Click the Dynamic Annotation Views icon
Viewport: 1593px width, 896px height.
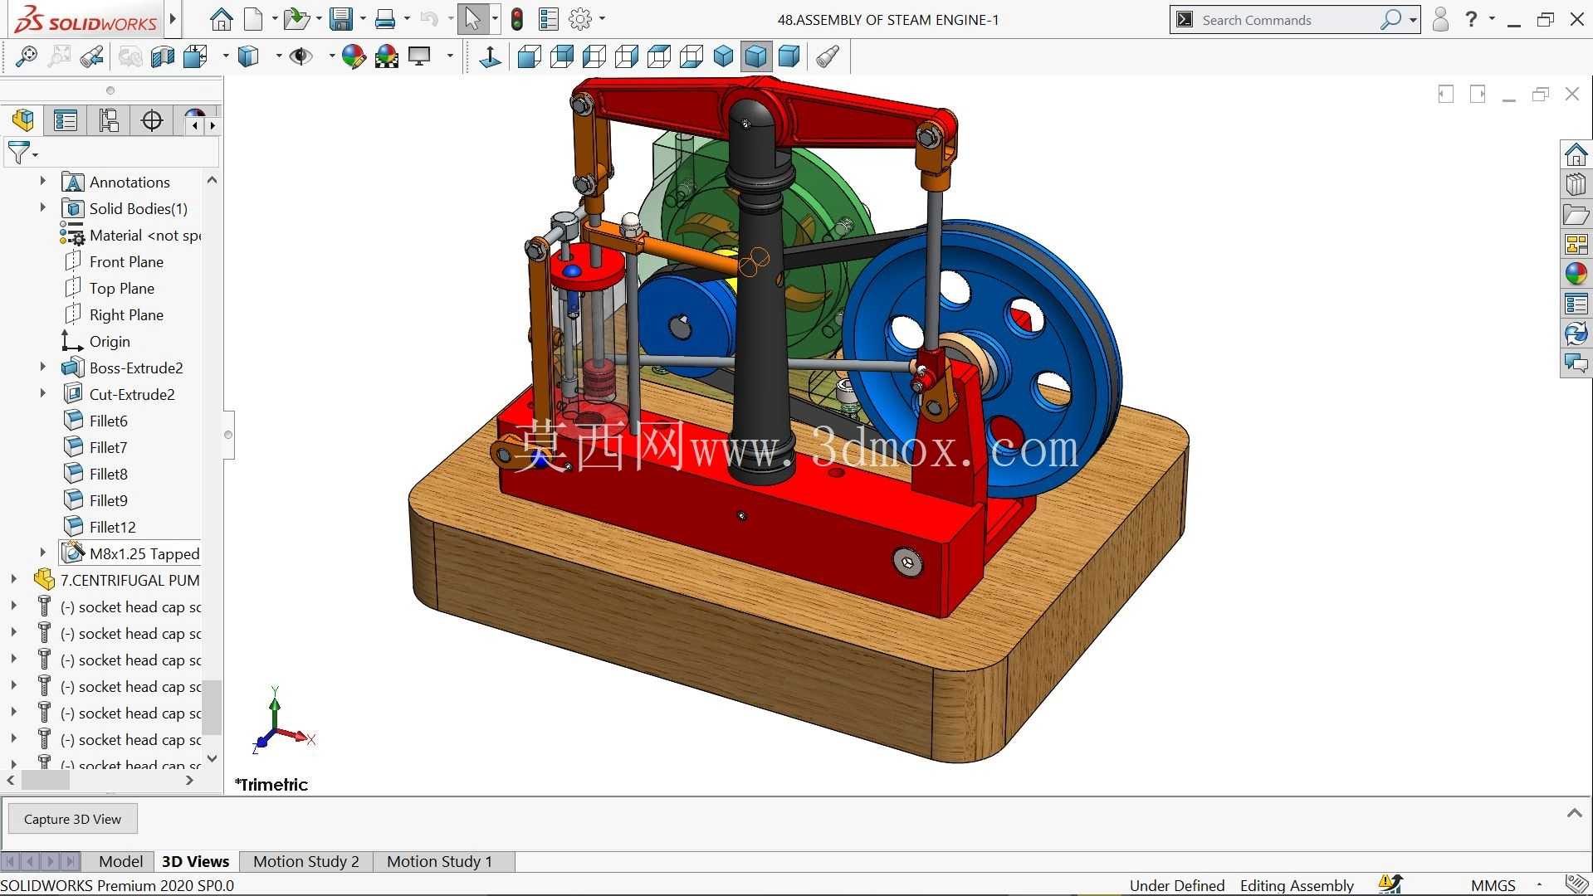coord(196,56)
